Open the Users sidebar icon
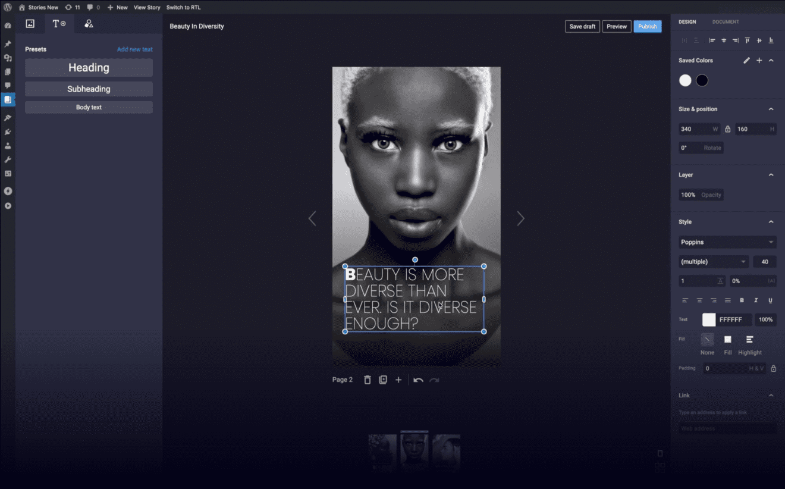This screenshot has height=489, width=785. coord(8,146)
